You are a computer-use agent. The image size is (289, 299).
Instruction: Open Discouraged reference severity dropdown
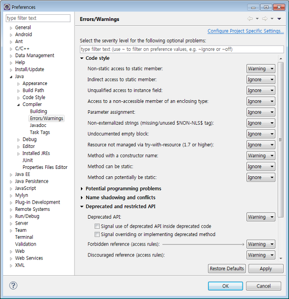click(x=261, y=255)
